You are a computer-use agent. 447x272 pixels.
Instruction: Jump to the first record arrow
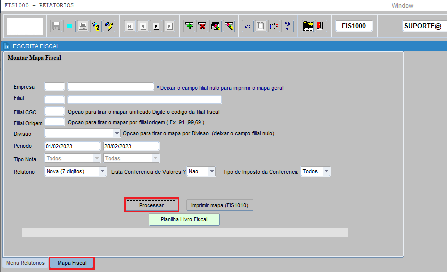130,26
